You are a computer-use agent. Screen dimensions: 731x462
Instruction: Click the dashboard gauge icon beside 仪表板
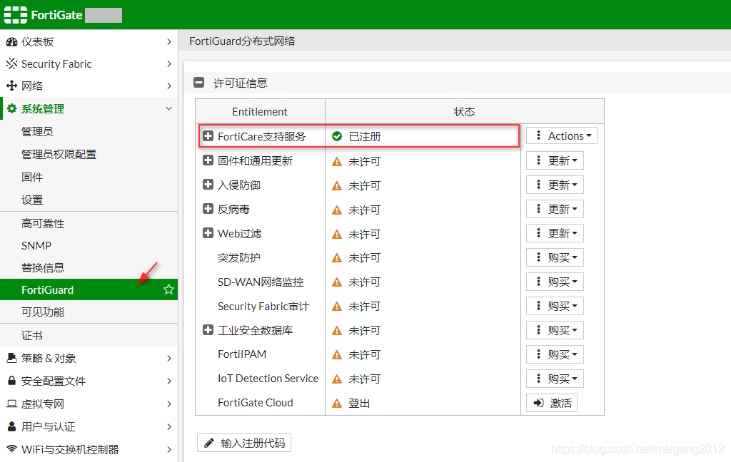[11, 42]
